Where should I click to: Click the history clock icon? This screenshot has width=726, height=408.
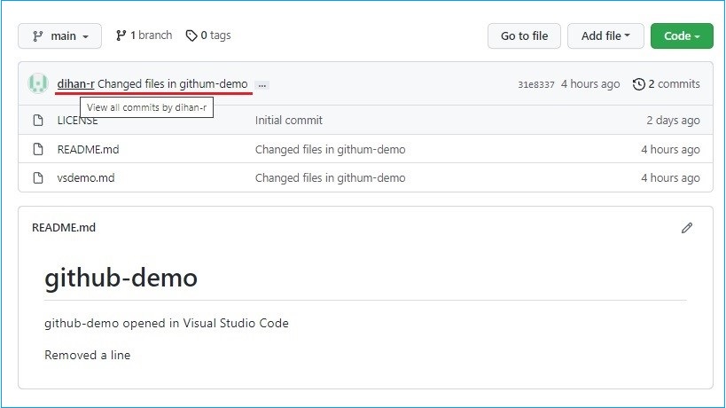(x=639, y=84)
